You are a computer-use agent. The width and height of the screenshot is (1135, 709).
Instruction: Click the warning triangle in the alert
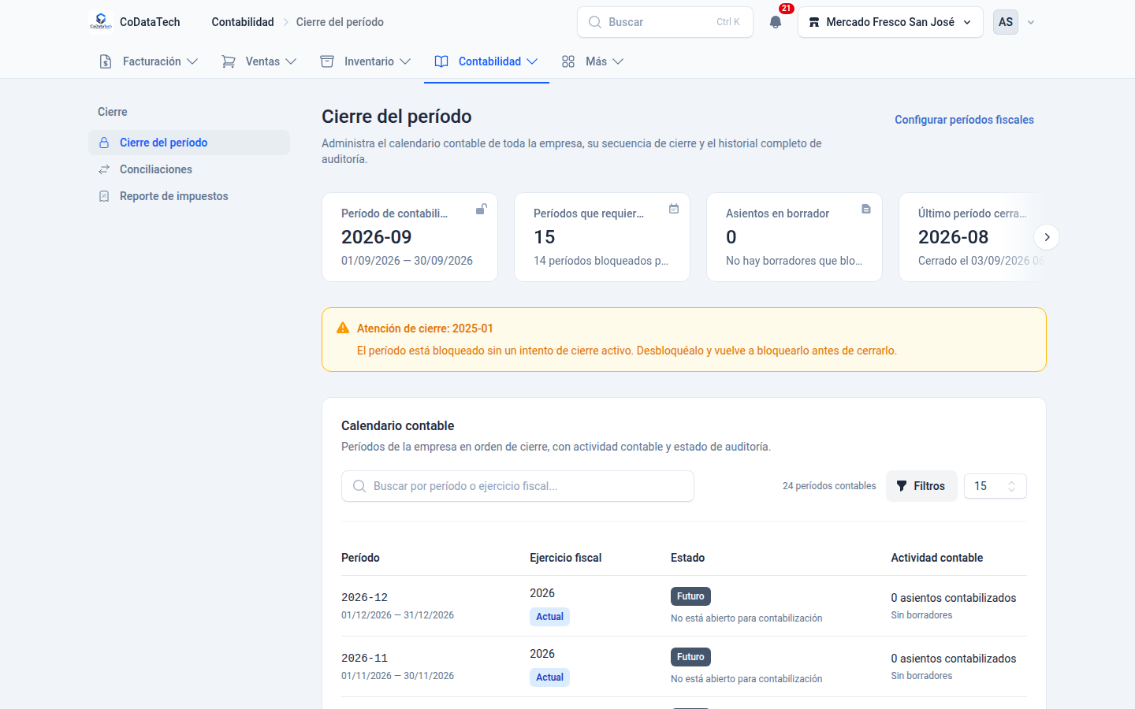343,328
